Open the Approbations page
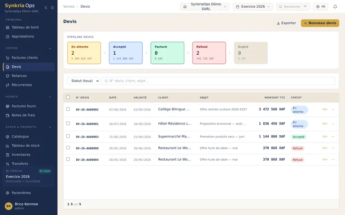The height and width of the screenshot is (215, 345). [x=29, y=36]
